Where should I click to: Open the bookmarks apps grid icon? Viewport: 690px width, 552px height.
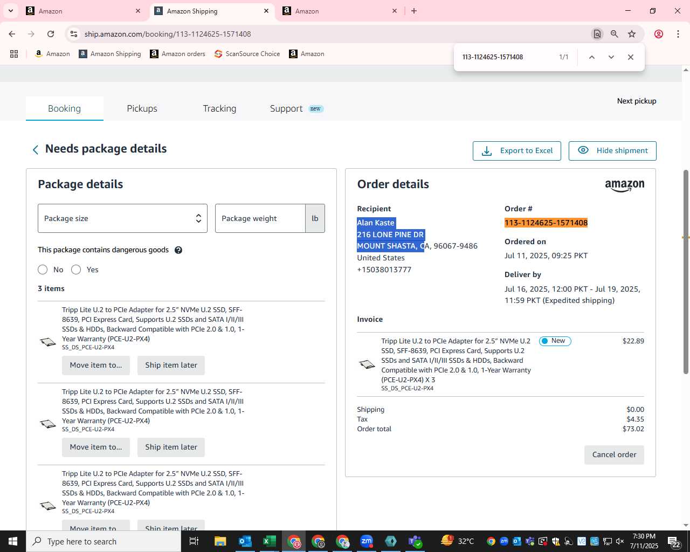pos(14,54)
